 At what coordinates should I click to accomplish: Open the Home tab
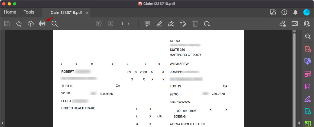click(x=10, y=12)
